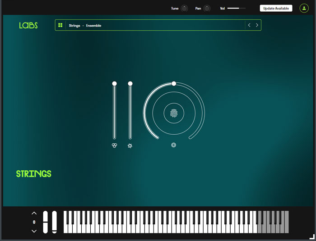Go to next preset with right chevron
Image resolution: width=316 pixels, height=241 pixels.
[257, 25]
